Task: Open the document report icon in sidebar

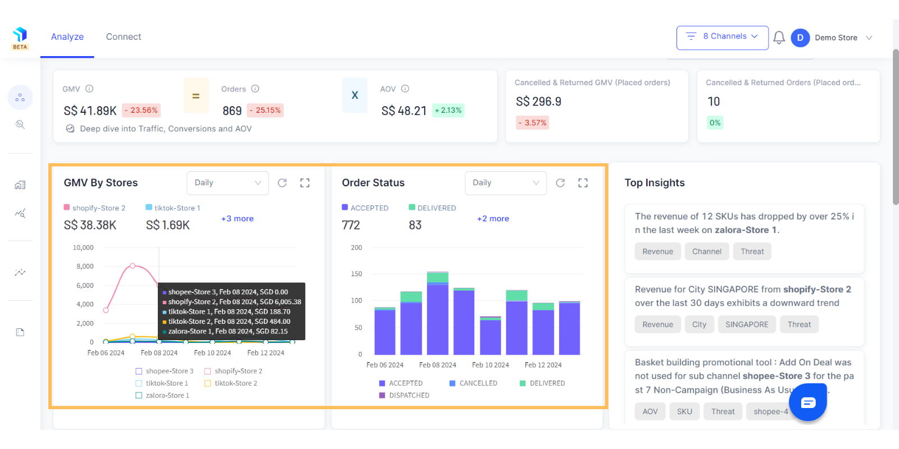Action: (x=20, y=332)
